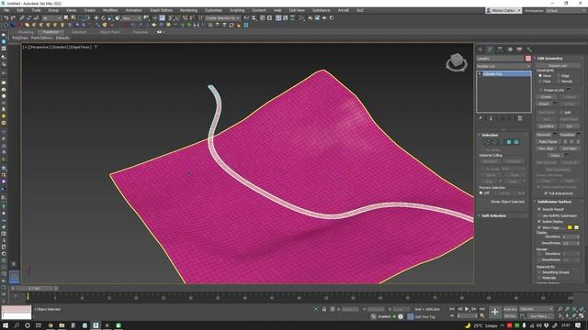Open the Selected key filter dropdown
588x330 pixels.
click(537, 309)
